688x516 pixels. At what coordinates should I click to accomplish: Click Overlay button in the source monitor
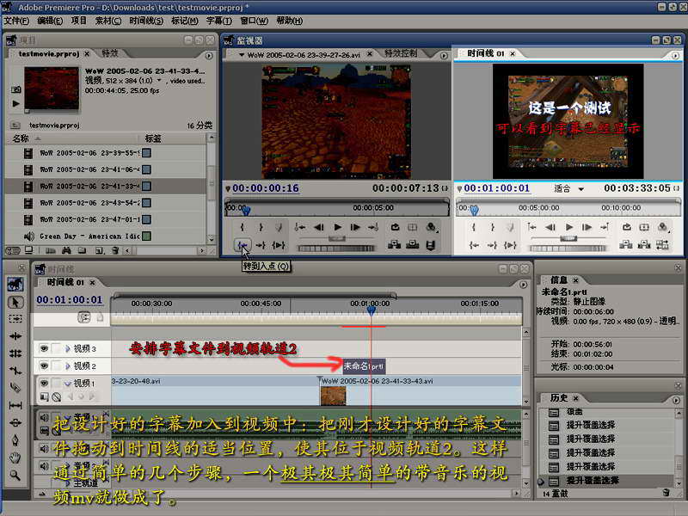[413, 245]
